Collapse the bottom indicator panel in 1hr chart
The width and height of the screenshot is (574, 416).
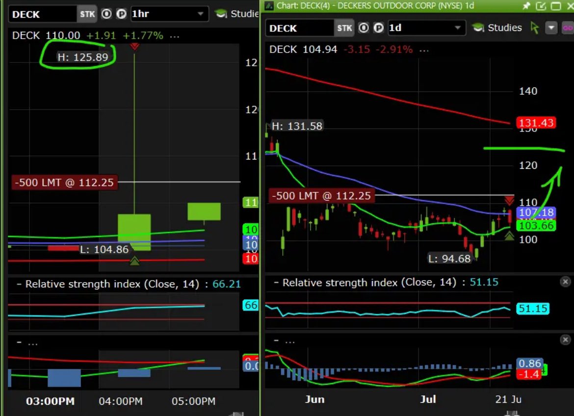[19, 343]
